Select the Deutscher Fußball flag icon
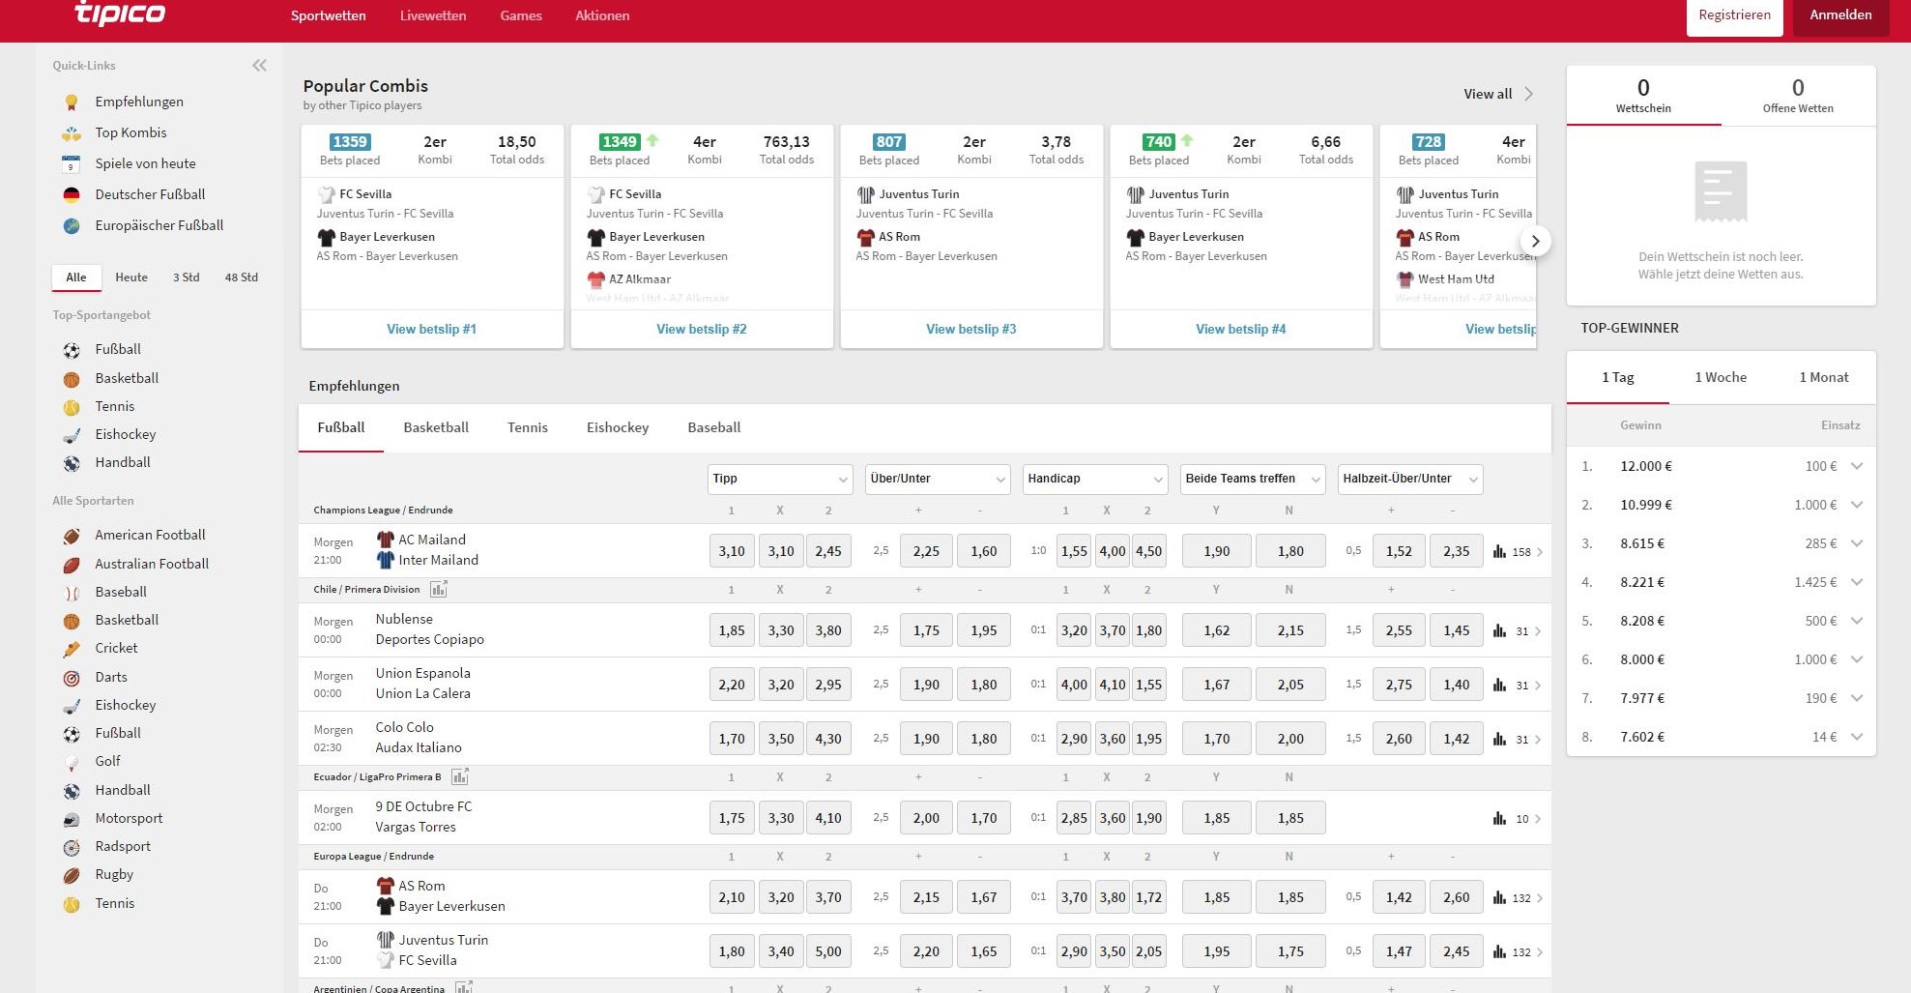 [72, 194]
